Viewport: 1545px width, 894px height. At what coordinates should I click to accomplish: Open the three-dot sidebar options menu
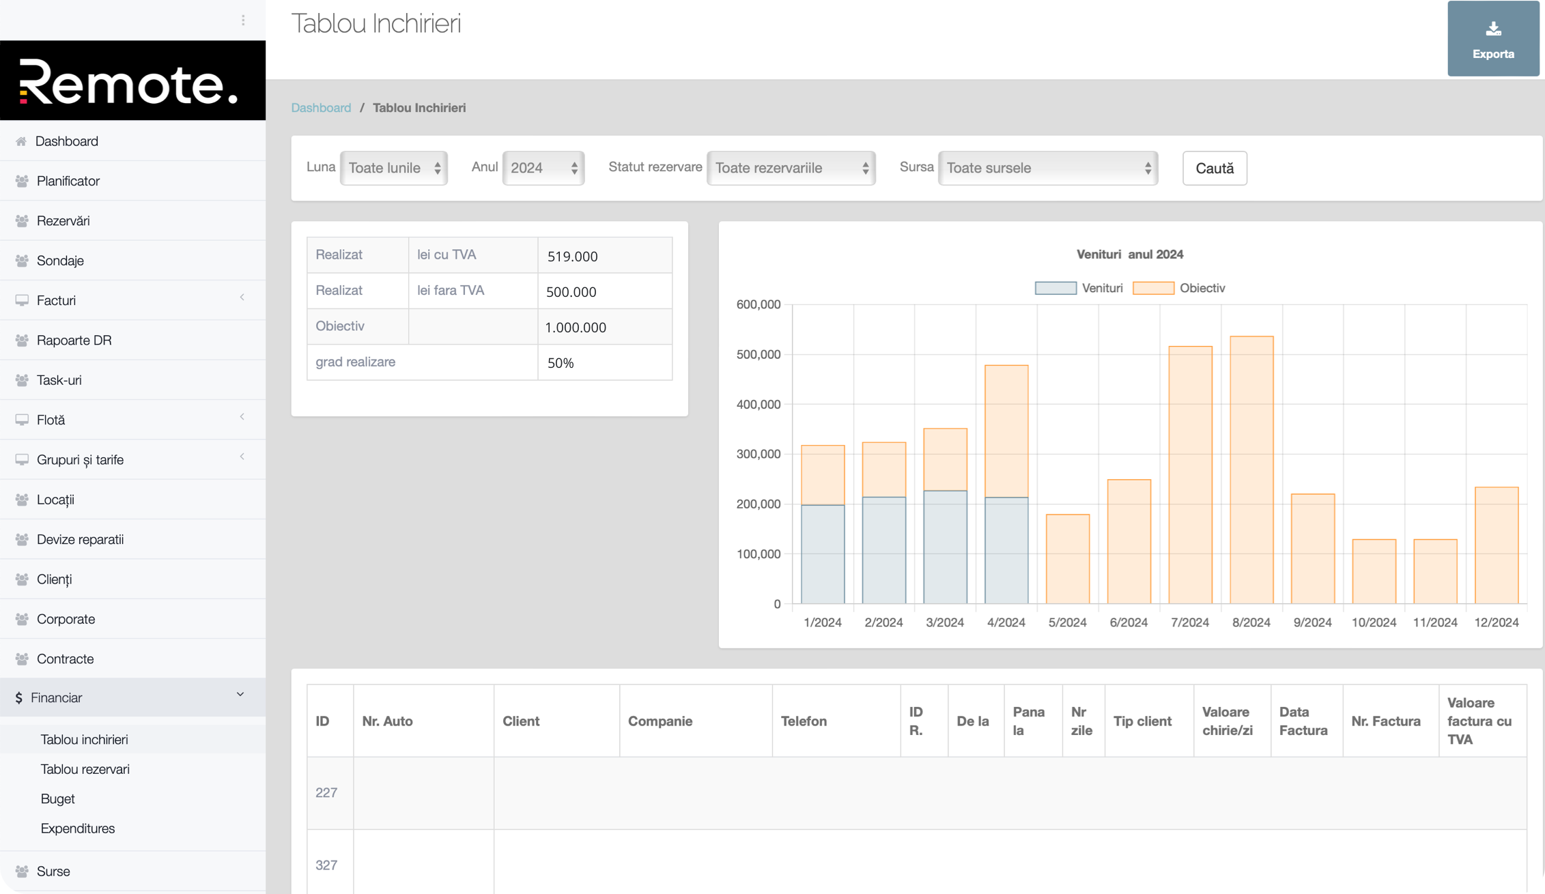pos(243,20)
